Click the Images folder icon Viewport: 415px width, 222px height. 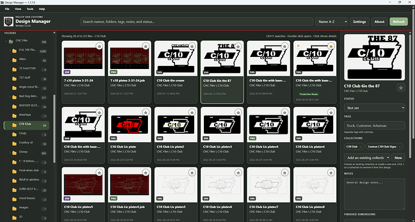point(14,209)
